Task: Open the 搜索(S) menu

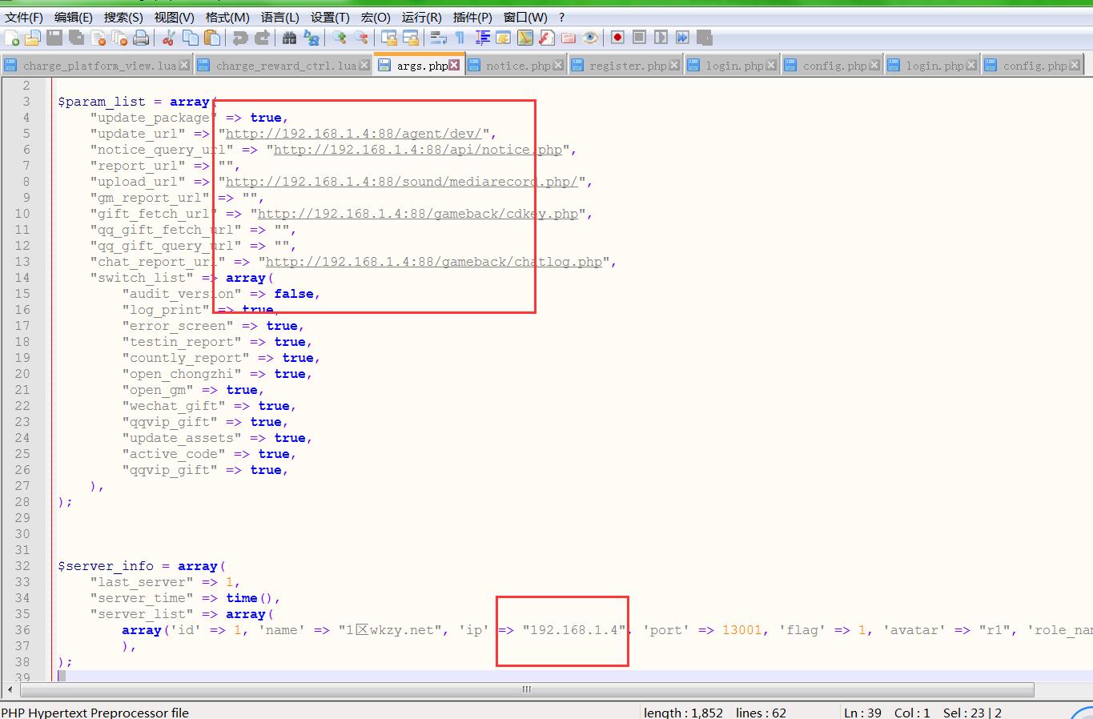Action: (x=123, y=17)
